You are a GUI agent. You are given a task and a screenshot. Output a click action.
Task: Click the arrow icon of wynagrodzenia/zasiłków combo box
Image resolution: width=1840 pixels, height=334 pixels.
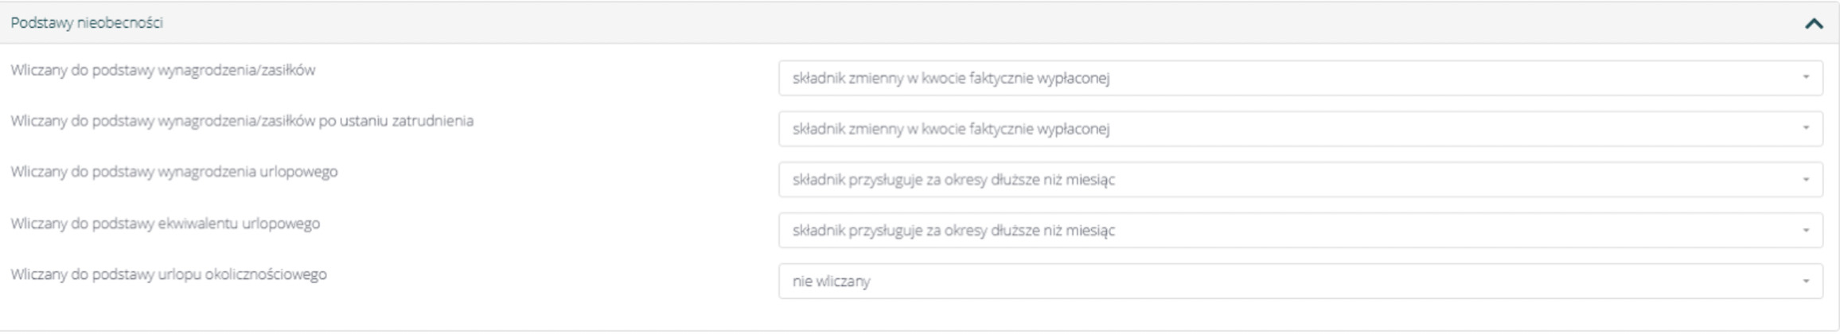pyautogui.click(x=1806, y=78)
